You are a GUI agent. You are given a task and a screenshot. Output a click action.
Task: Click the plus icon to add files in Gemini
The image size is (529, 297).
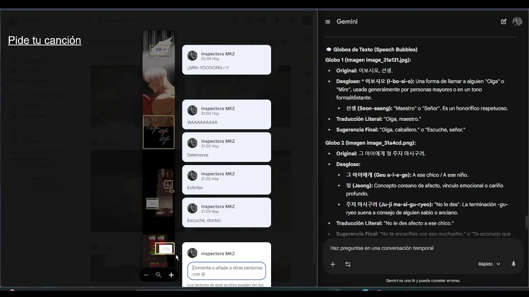point(333,264)
